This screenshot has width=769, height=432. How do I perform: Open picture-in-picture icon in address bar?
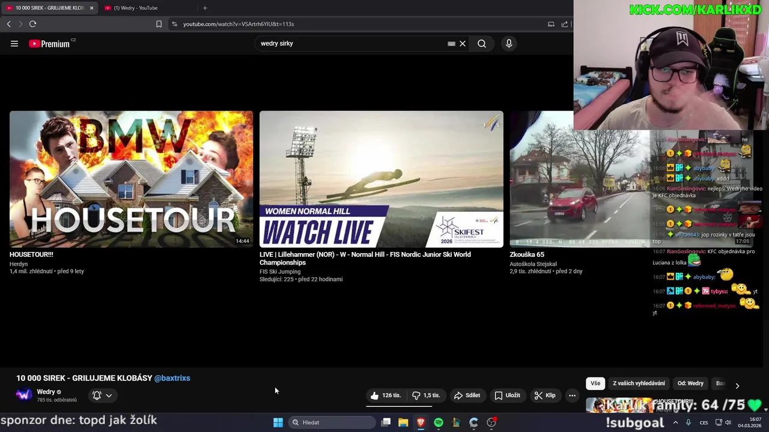[551, 24]
